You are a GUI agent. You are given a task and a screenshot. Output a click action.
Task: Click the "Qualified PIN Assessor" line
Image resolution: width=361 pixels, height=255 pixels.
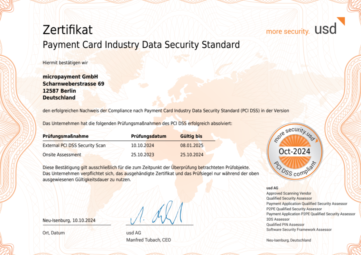click(x=285, y=225)
